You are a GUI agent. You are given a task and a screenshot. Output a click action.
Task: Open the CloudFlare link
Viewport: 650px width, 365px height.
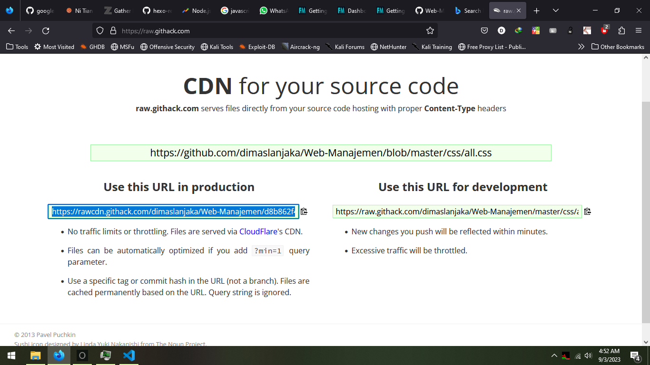[258, 231]
